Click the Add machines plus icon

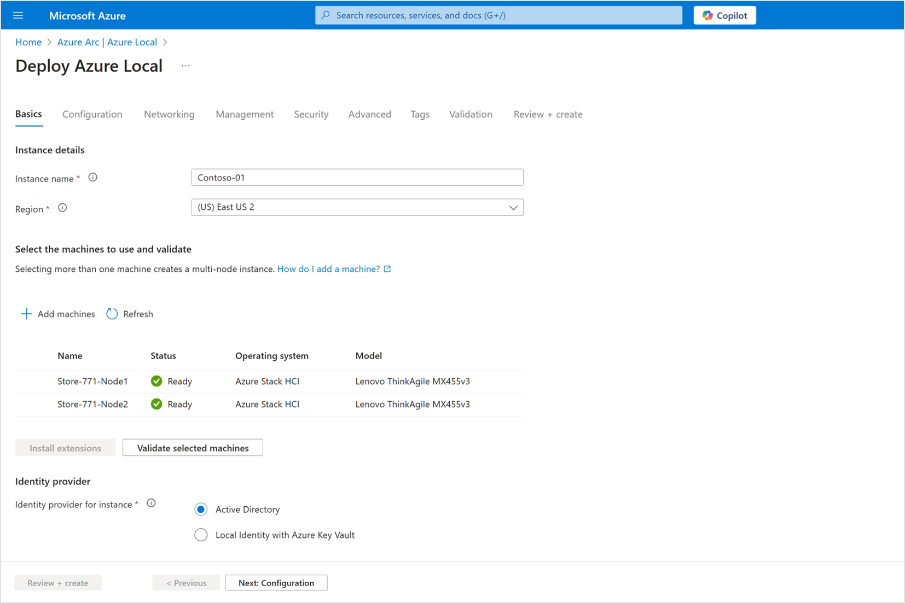(x=26, y=313)
